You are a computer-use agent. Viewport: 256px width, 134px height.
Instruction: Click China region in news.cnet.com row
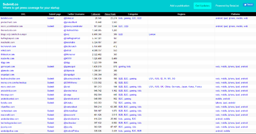coord(168,87)
